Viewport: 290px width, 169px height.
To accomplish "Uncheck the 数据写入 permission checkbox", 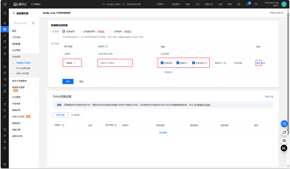I will tap(178, 63).
